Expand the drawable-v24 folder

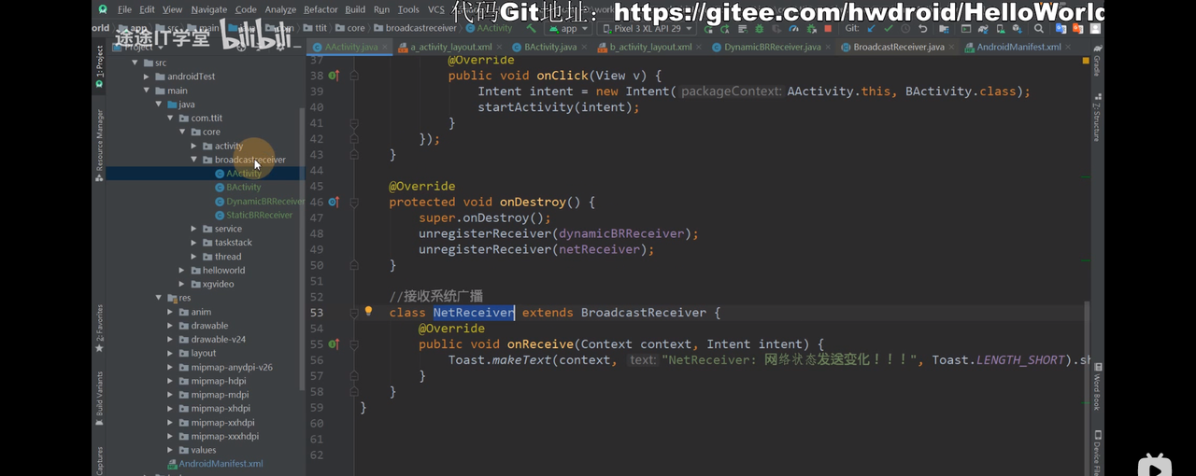(171, 340)
